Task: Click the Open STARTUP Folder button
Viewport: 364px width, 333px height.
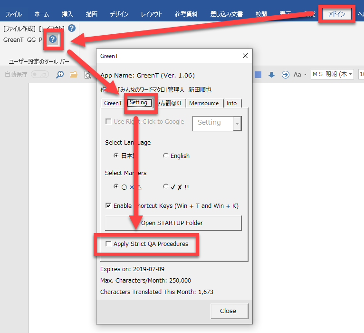Action: (x=173, y=223)
